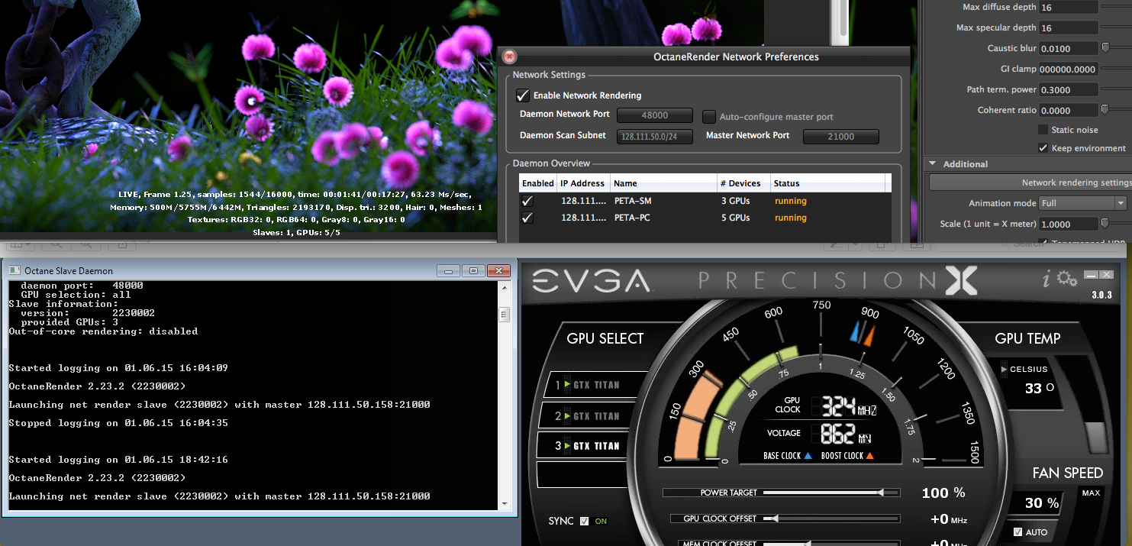Toggle the SYNC checkbox in Precision X

click(x=584, y=521)
